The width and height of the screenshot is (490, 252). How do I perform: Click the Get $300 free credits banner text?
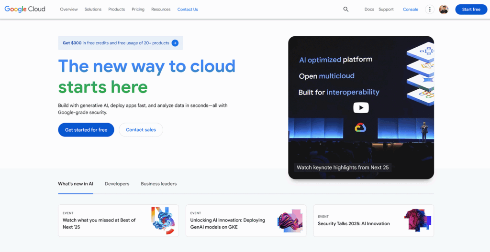click(116, 43)
